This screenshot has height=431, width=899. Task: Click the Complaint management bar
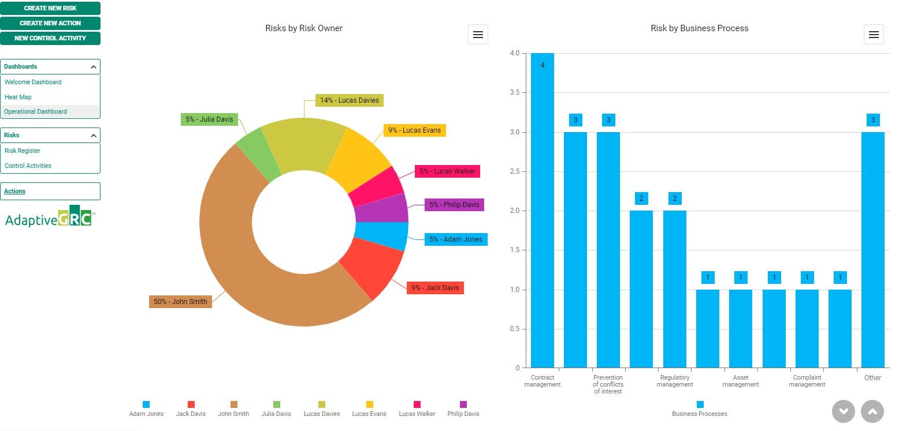click(807, 328)
